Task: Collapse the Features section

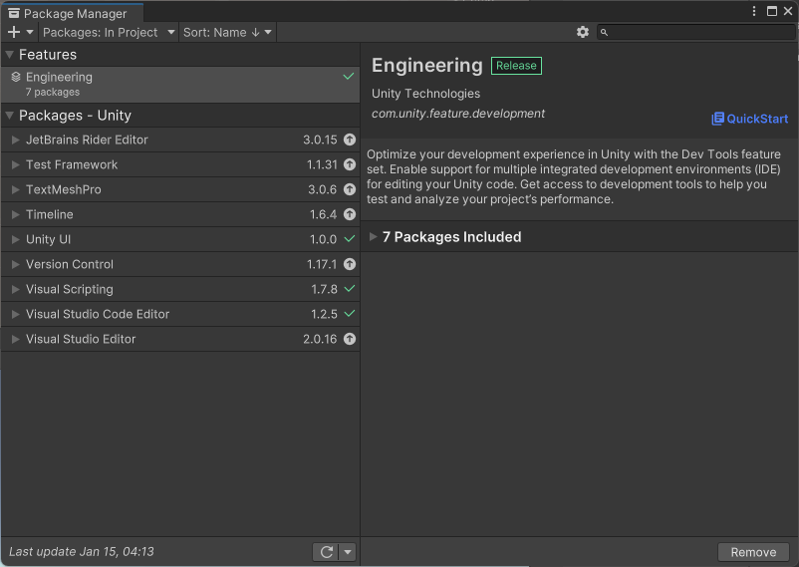Action: [9, 55]
